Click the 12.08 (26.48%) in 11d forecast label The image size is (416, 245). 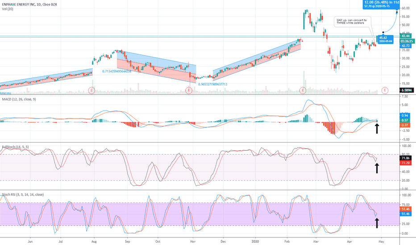(x=381, y=4)
